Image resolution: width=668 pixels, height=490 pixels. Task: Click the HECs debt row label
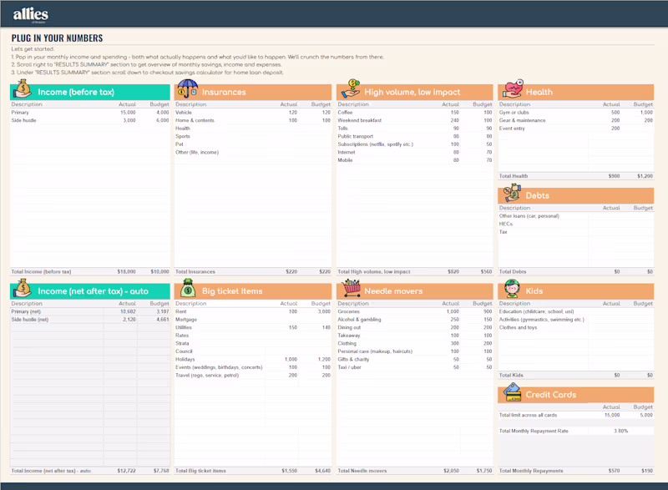click(x=506, y=224)
